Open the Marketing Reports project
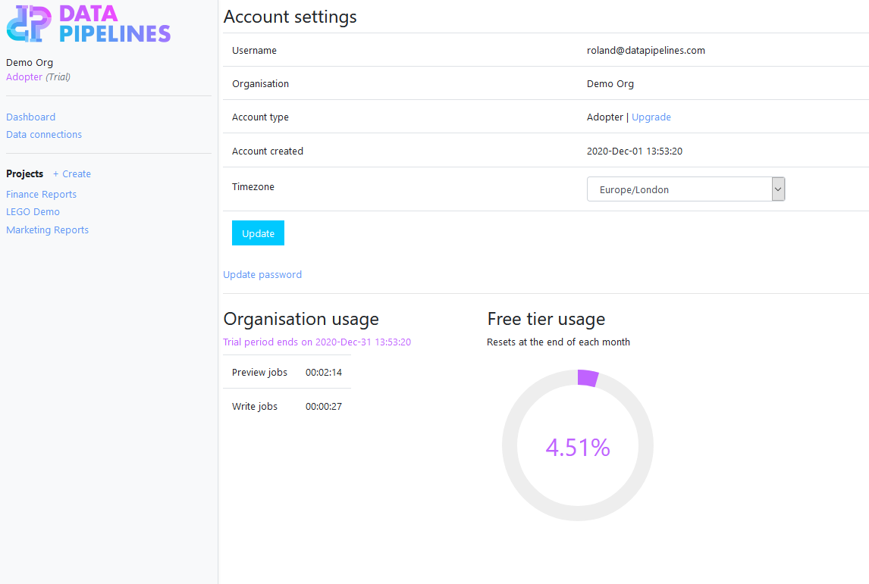869x584 pixels. click(x=47, y=230)
